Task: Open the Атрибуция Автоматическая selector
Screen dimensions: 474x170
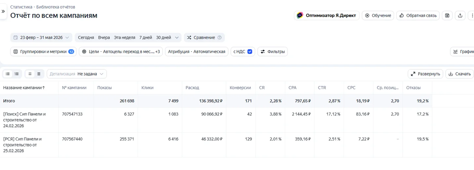Action: tap(197, 52)
